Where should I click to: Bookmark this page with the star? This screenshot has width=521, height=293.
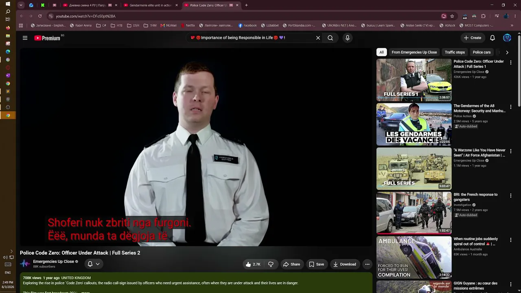click(x=452, y=16)
